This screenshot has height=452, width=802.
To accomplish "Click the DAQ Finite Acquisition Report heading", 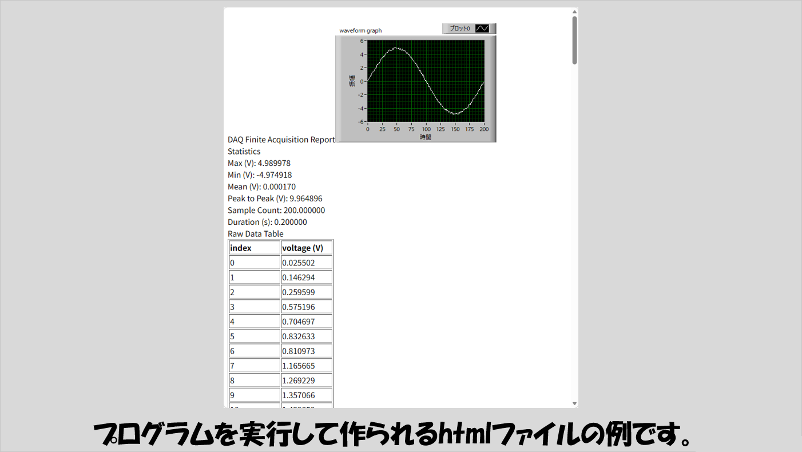I will tap(281, 140).
